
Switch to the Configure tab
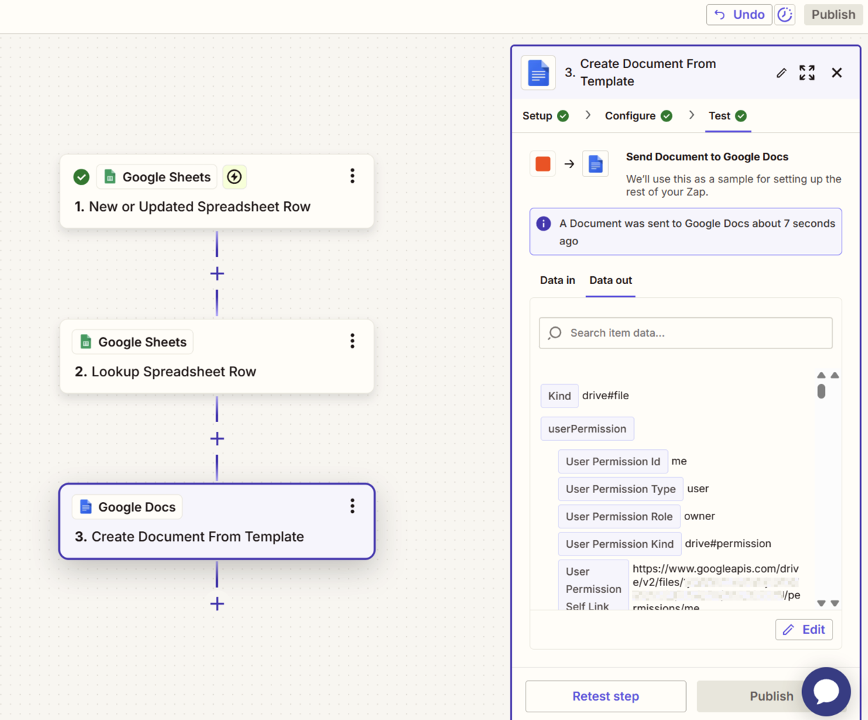(x=638, y=116)
